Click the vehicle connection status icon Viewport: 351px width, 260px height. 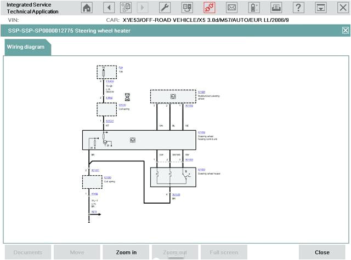click(186, 7)
